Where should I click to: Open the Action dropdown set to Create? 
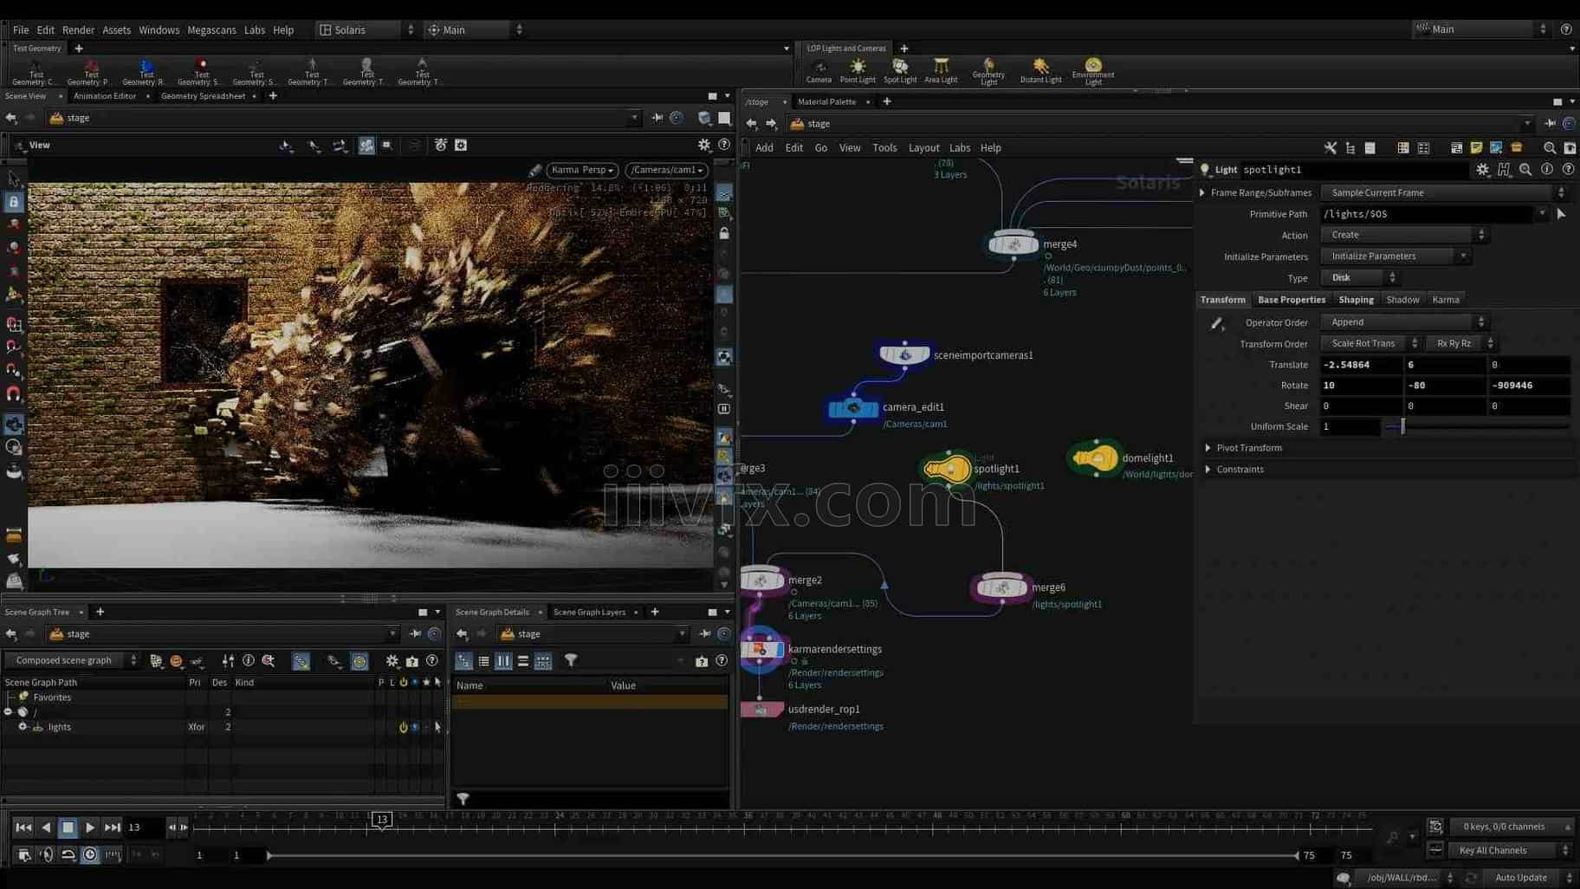point(1403,235)
